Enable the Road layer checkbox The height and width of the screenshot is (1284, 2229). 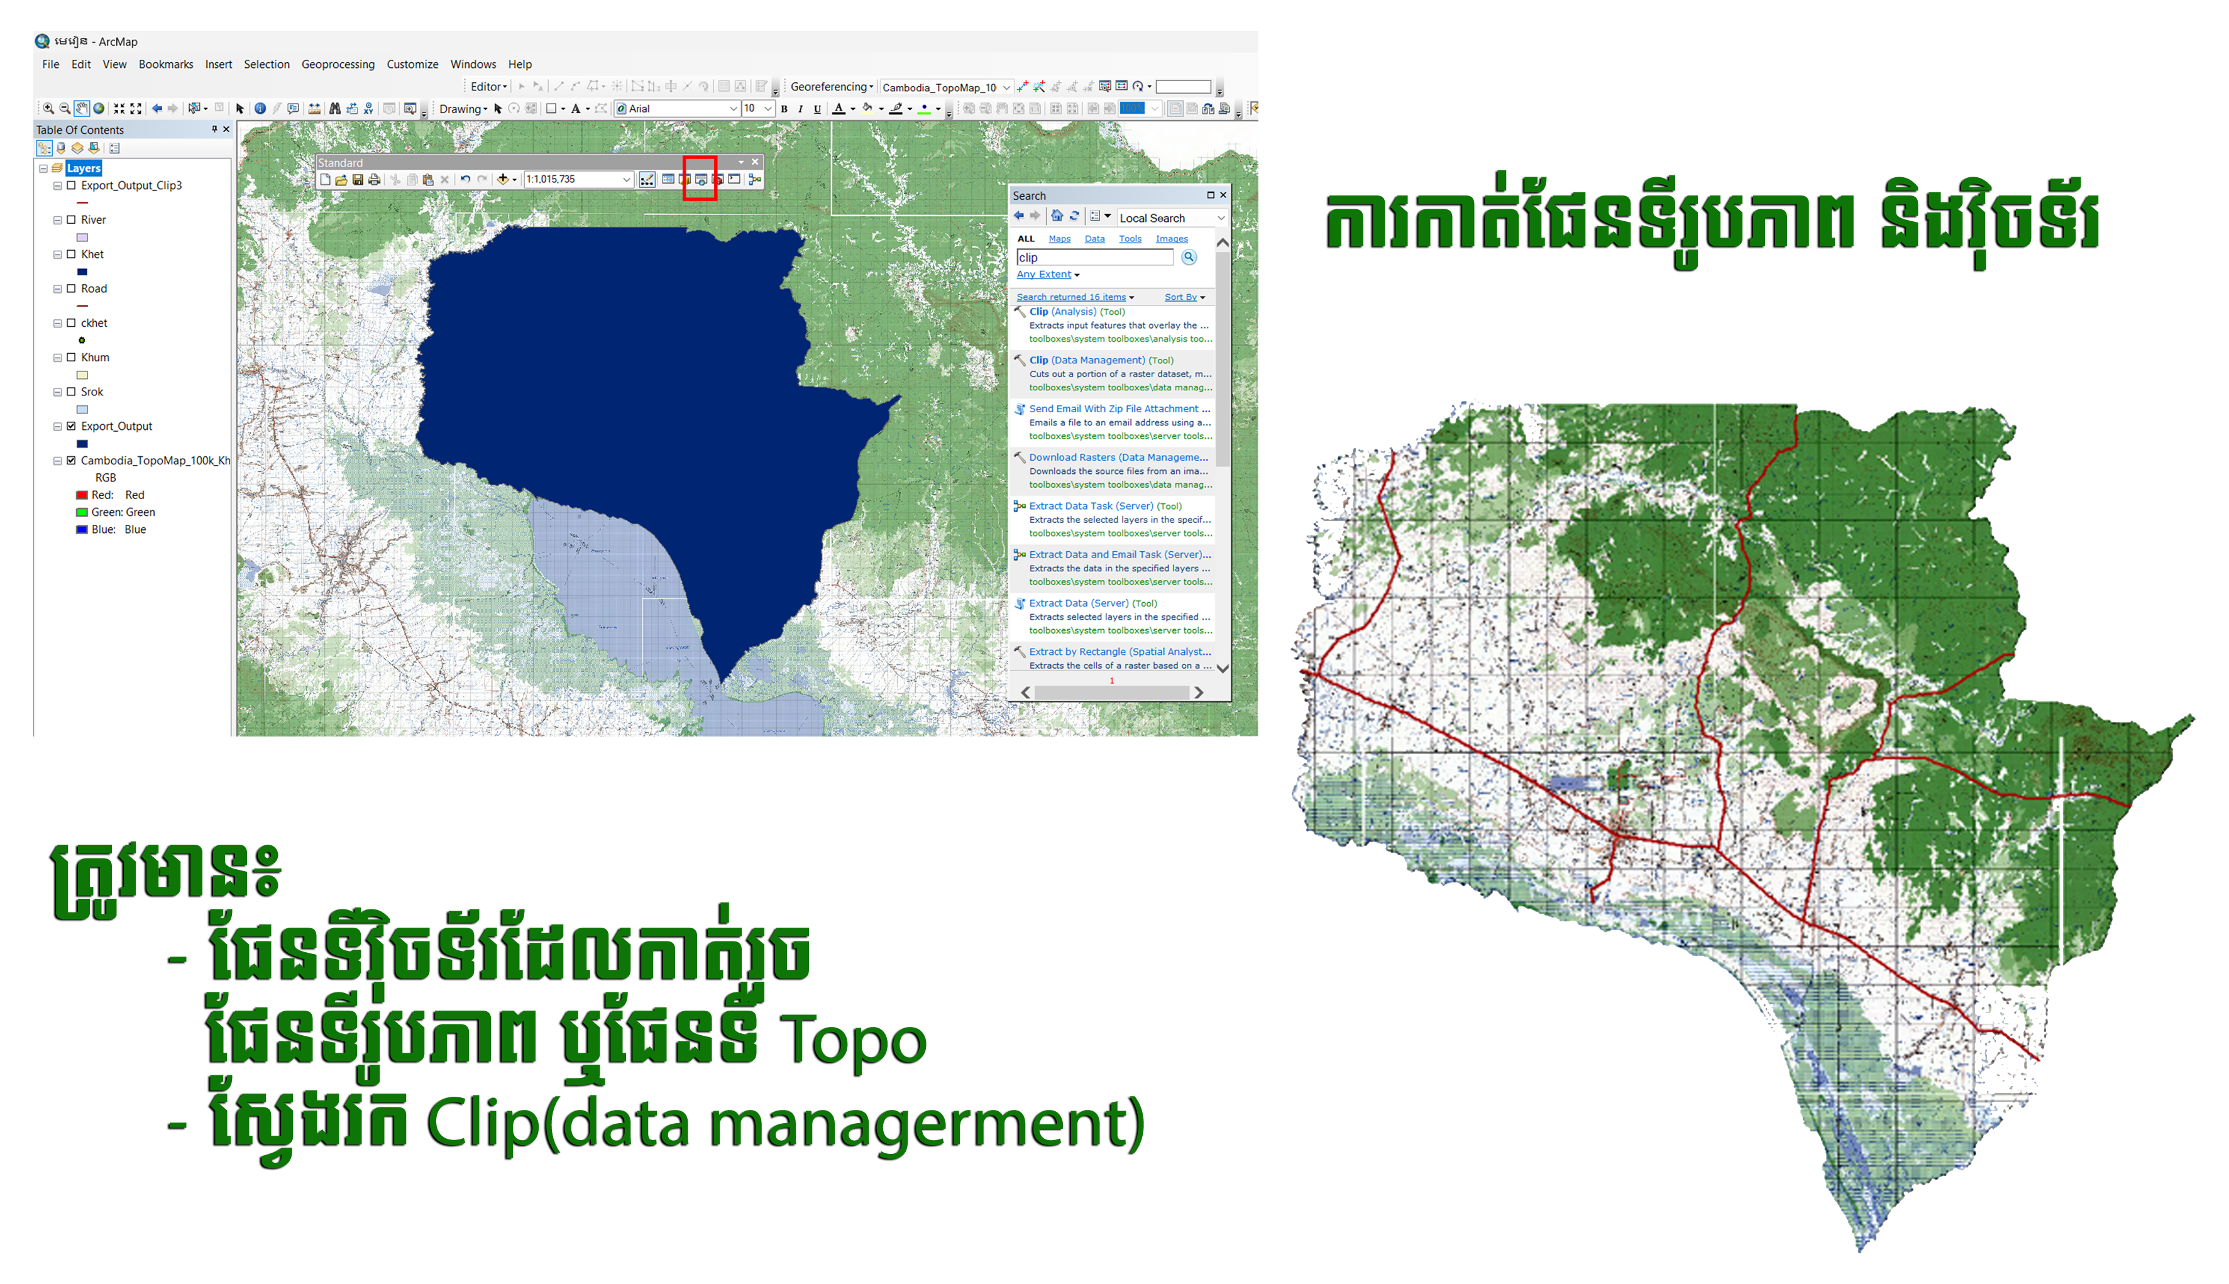72,288
